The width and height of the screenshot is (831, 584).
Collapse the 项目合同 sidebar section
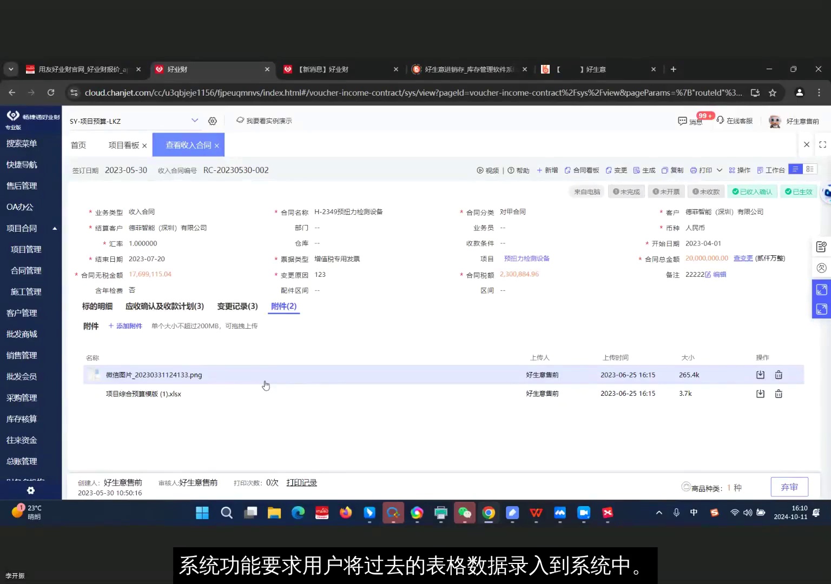tap(54, 228)
